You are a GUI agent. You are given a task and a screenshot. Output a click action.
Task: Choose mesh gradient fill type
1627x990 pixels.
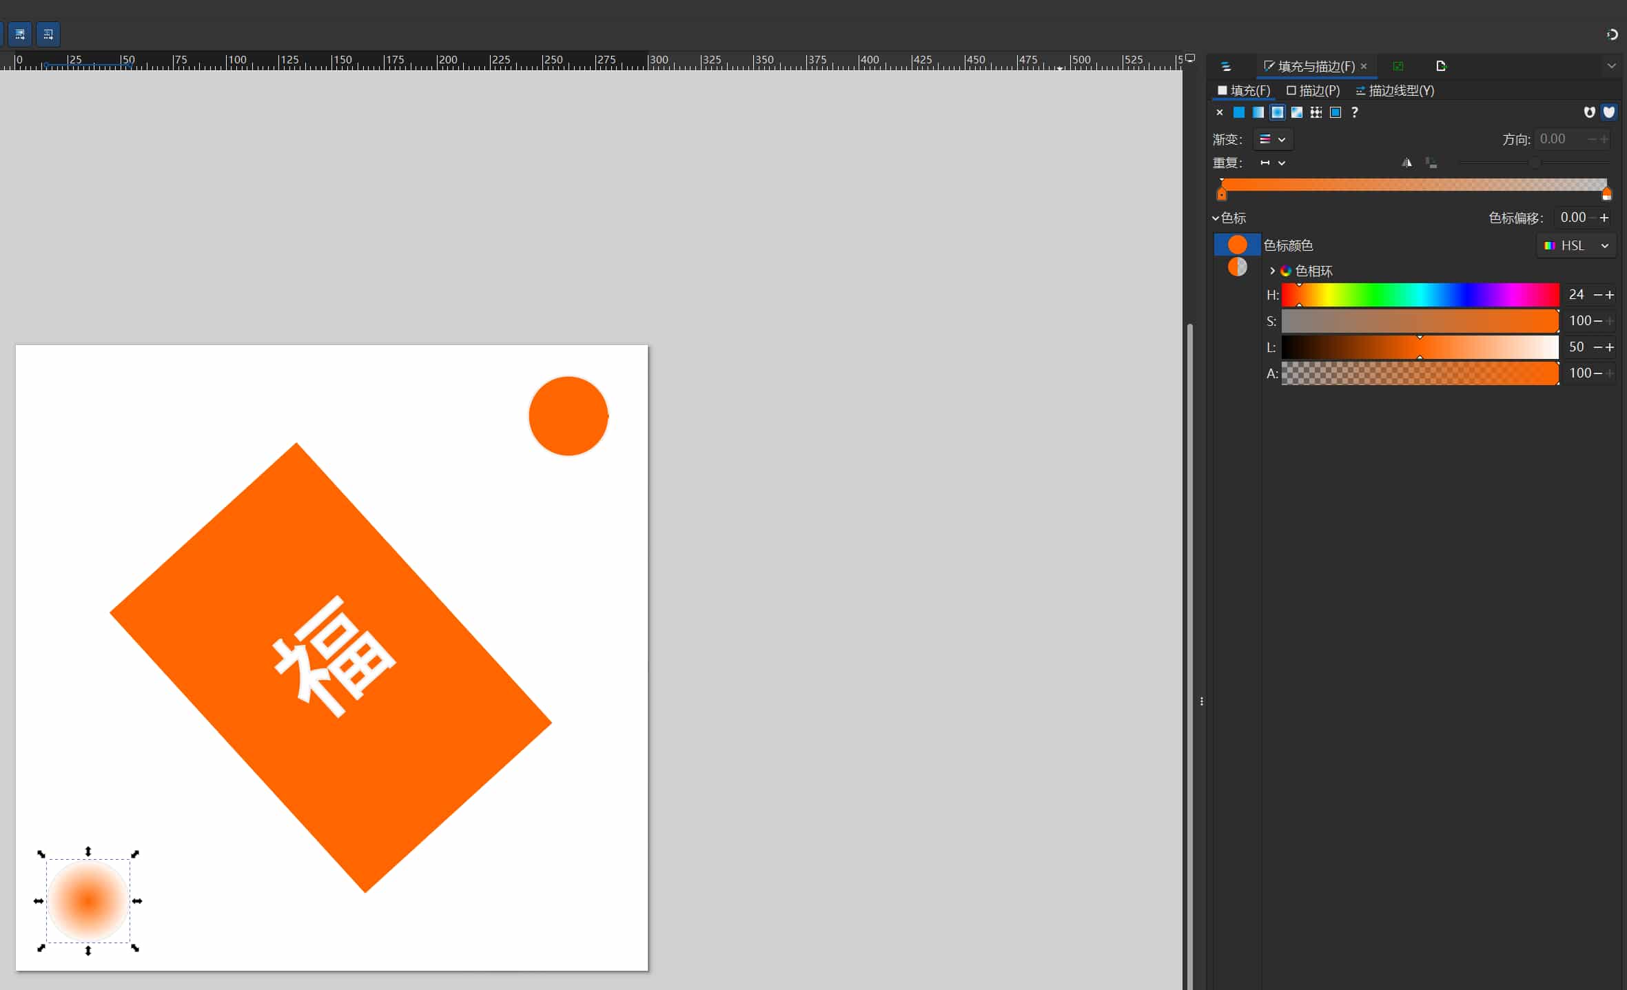[1296, 112]
